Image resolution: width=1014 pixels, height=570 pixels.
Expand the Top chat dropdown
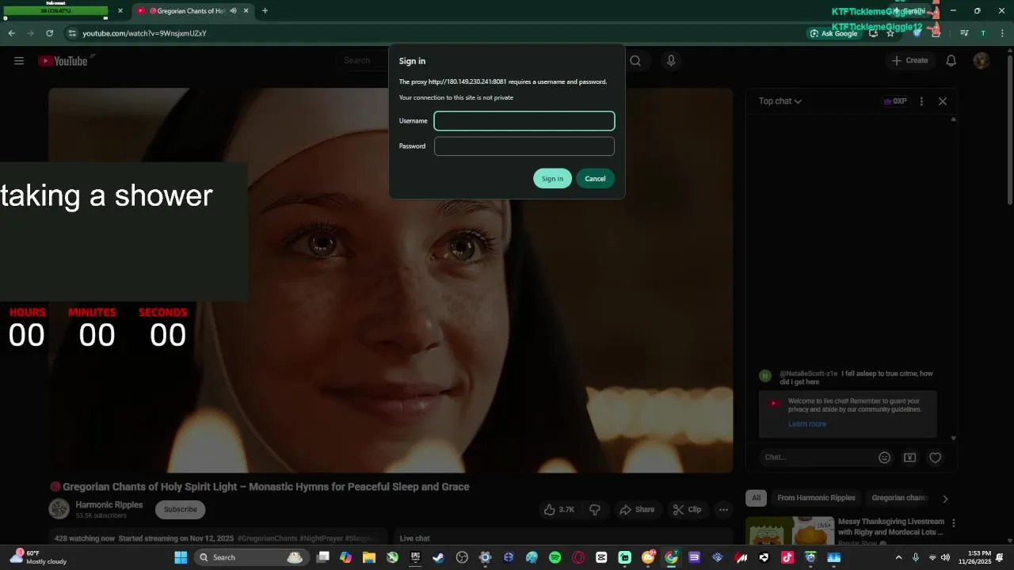click(x=780, y=101)
